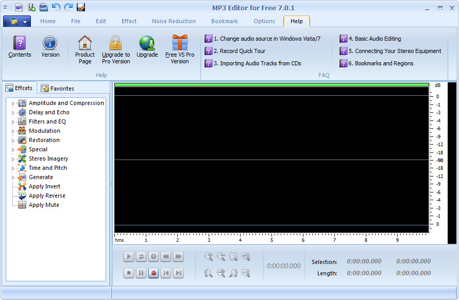Open FAQ 5 Connecting Your Stereo Equipment
The width and height of the screenshot is (459, 300).
pyautogui.click(x=390, y=51)
